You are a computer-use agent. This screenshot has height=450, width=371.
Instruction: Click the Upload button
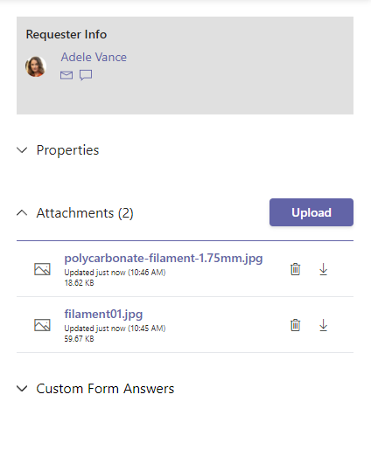311,212
